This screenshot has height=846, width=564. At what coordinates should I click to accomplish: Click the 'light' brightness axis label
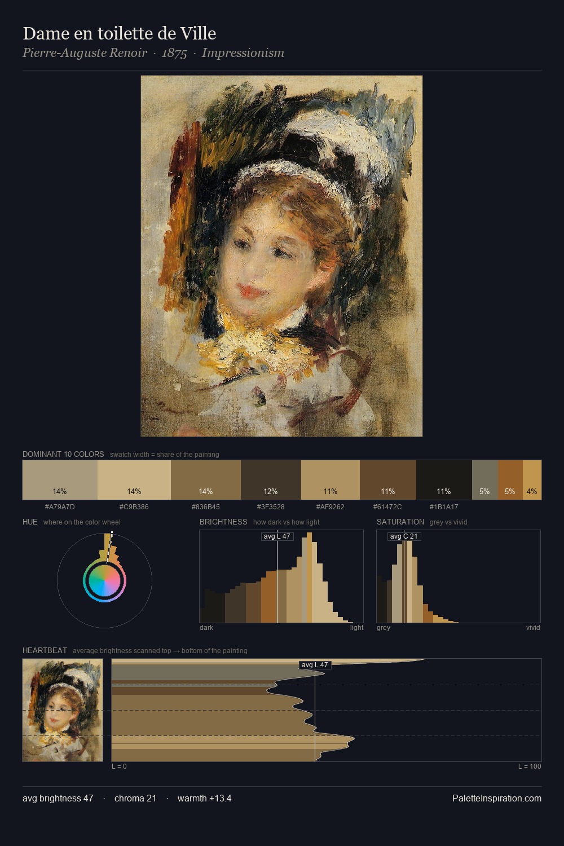357,628
